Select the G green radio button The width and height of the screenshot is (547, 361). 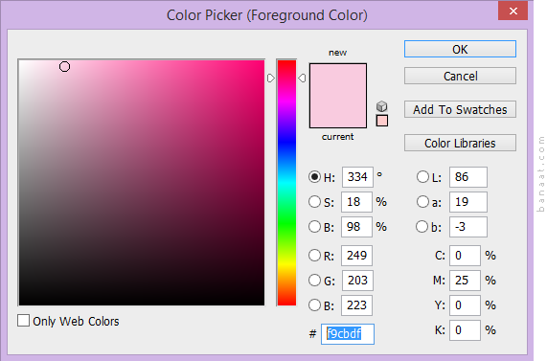click(x=314, y=280)
